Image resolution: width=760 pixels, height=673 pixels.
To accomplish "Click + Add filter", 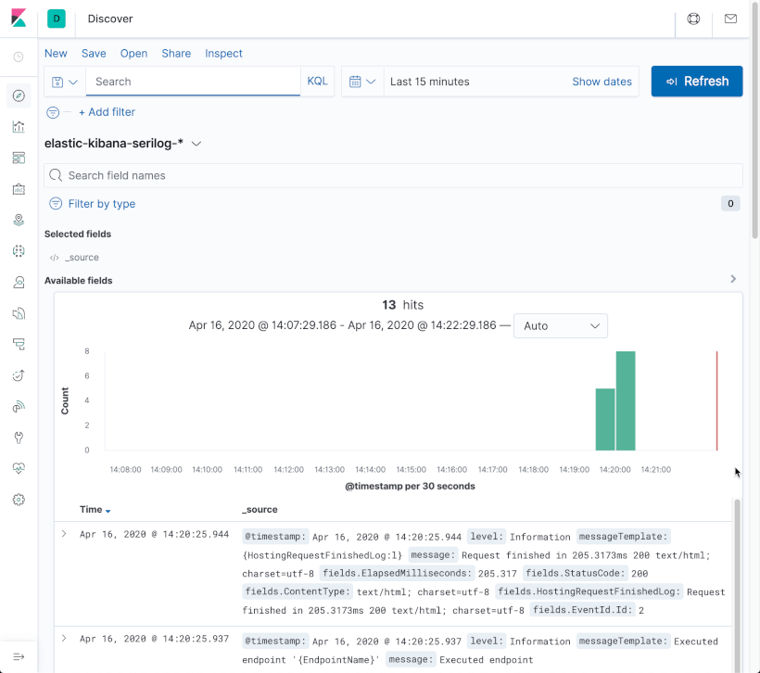I will pos(107,112).
